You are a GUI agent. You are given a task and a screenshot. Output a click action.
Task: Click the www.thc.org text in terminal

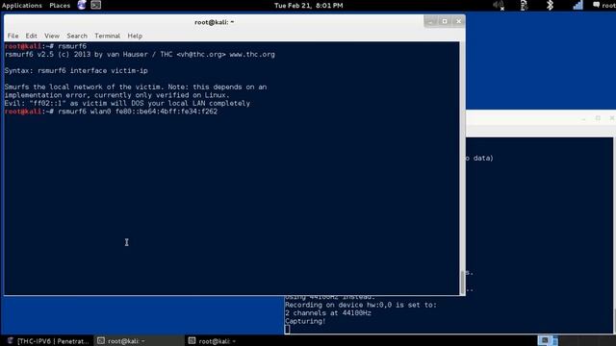tap(252, 55)
